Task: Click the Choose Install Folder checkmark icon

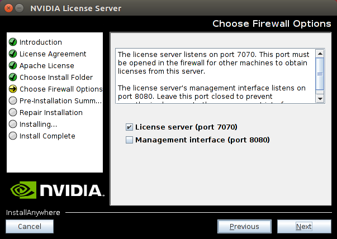Action: pyautogui.click(x=13, y=78)
